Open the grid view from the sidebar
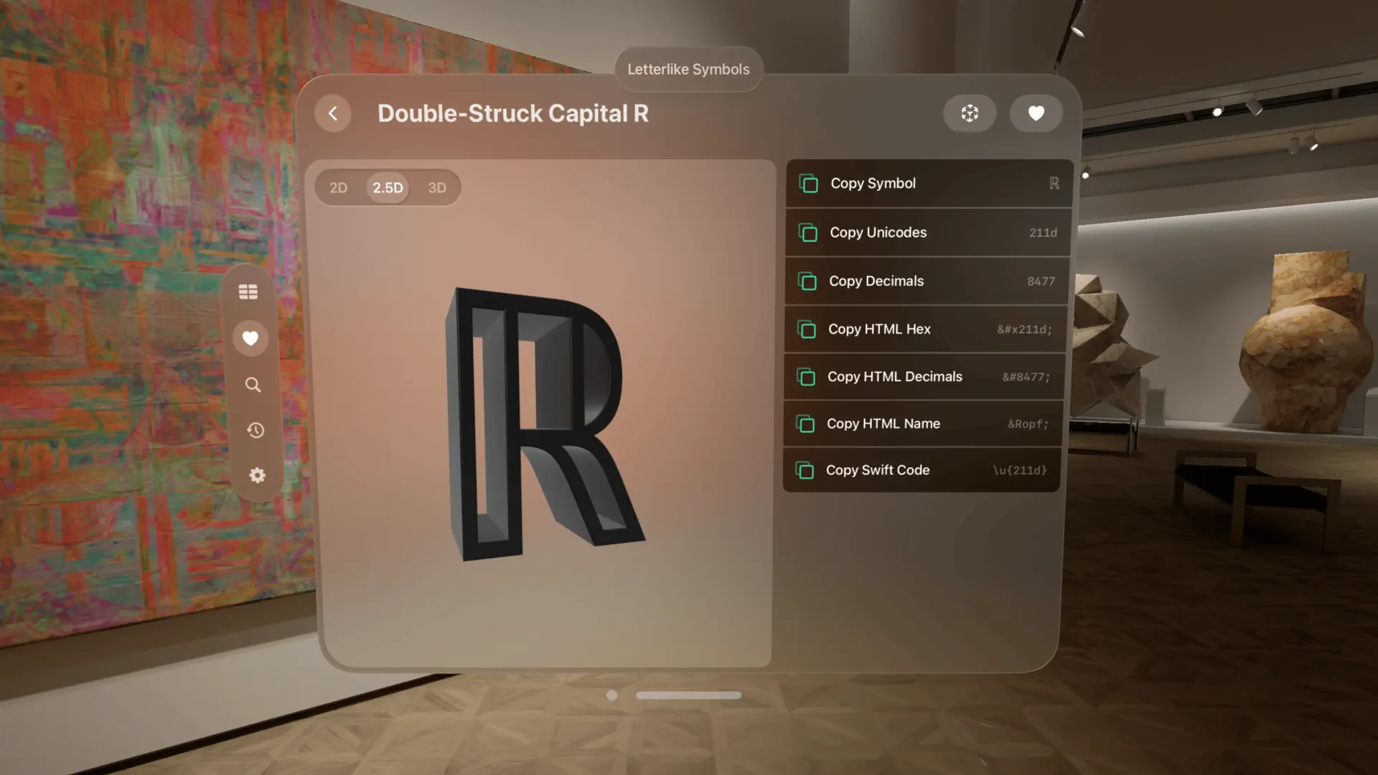Image resolution: width=1378 pixels, height=775 pixels. (248, 291)
